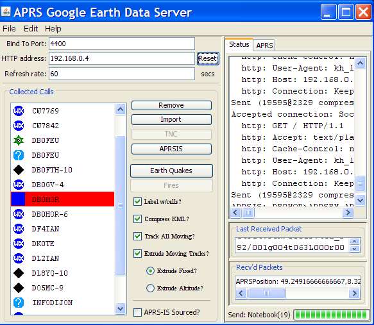This screenshot has width=374, height=325.
Task: Select DF4IAN in the calls list
Action: coord(62,229)
